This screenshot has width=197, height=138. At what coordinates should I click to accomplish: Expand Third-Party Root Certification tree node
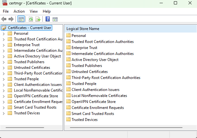(x=4, y=74)
